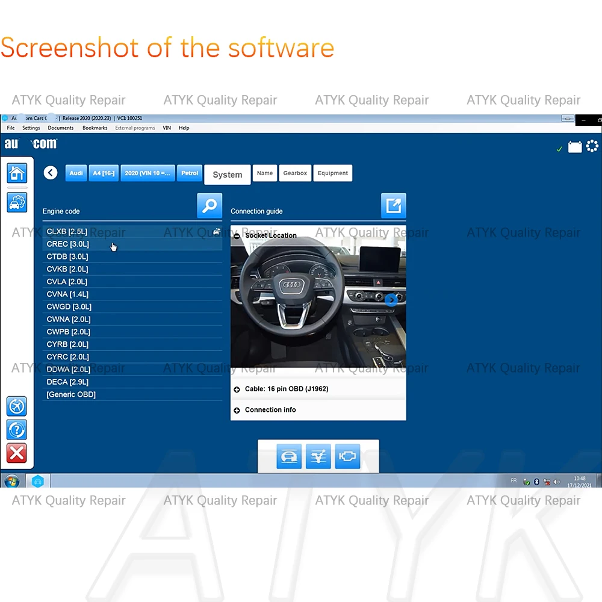Open the VIN menu
The image size is (602, 602).
pos(167,128)
